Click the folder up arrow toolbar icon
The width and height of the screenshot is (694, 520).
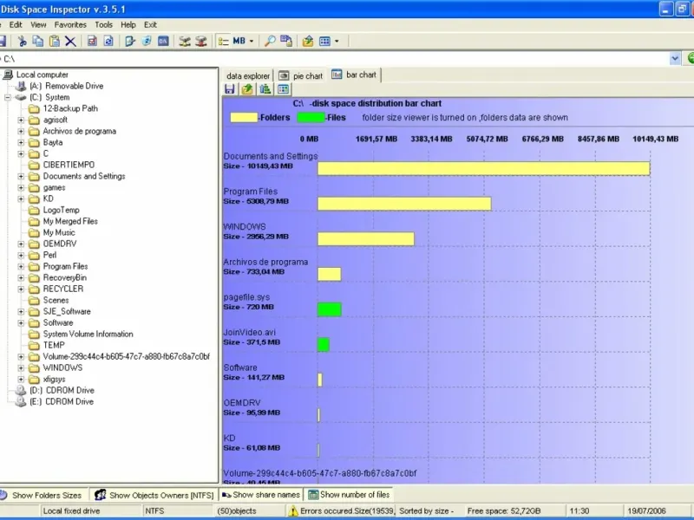click(x=308, y=41)
